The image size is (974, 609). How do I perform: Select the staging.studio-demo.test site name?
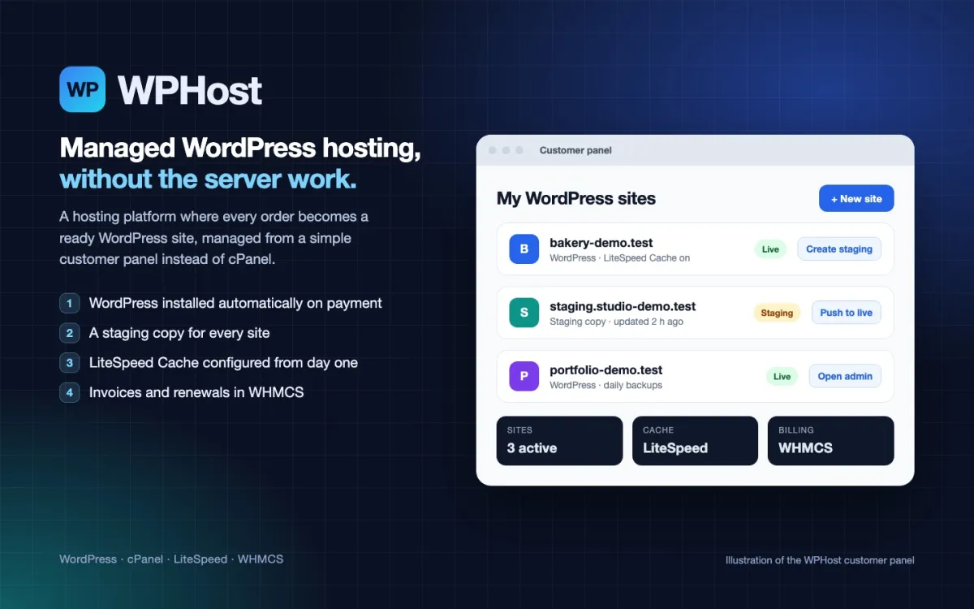point(623,306)
